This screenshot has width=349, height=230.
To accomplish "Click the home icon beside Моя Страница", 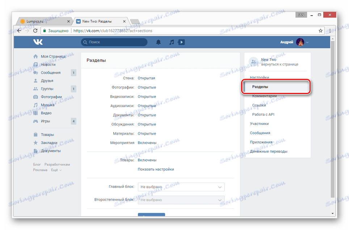I will (x=35, y=56).
